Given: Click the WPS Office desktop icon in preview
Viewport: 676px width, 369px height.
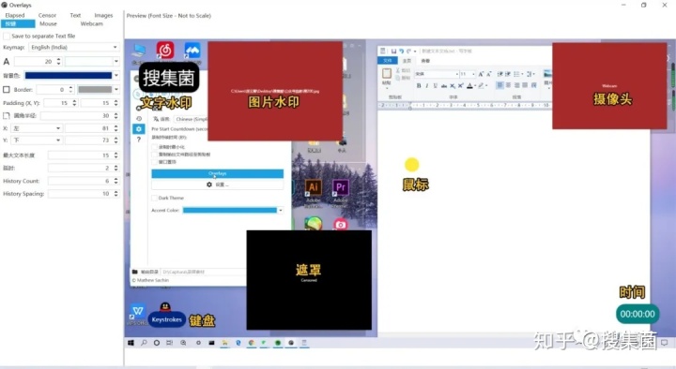Looking at the screenshot, I should 137,311.
